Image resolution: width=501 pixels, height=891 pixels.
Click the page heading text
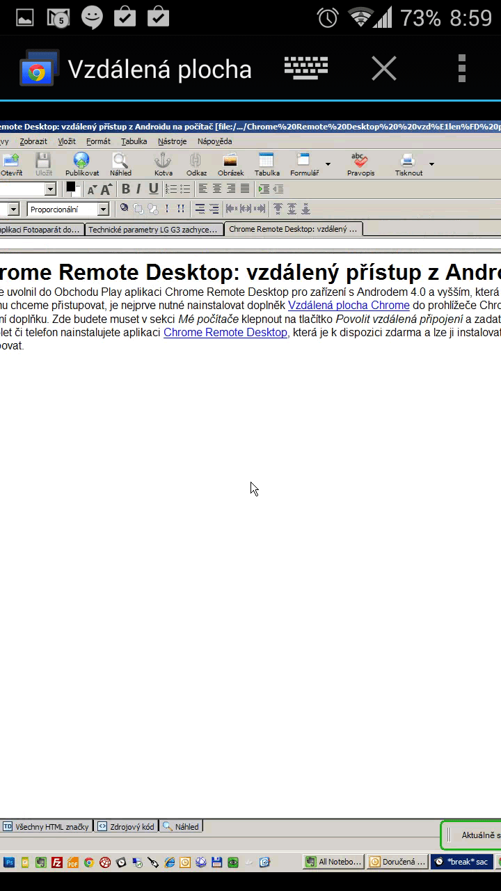pyautogui.click(x=250, y=272)
